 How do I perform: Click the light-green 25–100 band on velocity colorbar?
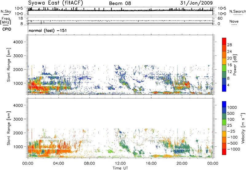[224, 122]
